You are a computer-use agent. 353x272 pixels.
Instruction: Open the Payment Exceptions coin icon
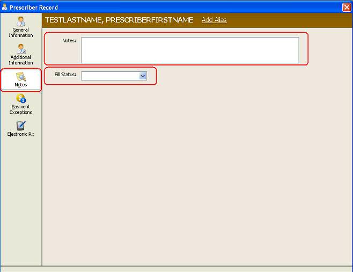pyautogui.click(x=21, y=99)
